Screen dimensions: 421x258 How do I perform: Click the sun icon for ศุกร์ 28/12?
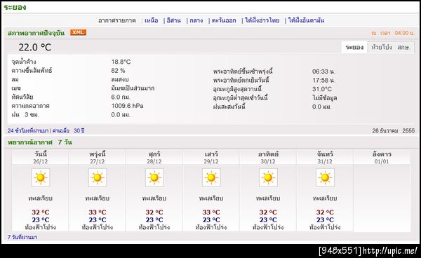pos(154,177)
